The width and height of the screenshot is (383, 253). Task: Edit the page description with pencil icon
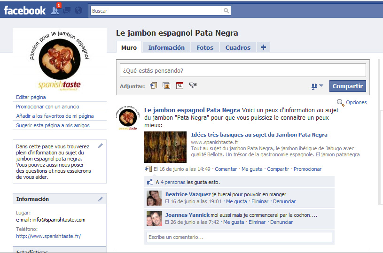[101, 146]
